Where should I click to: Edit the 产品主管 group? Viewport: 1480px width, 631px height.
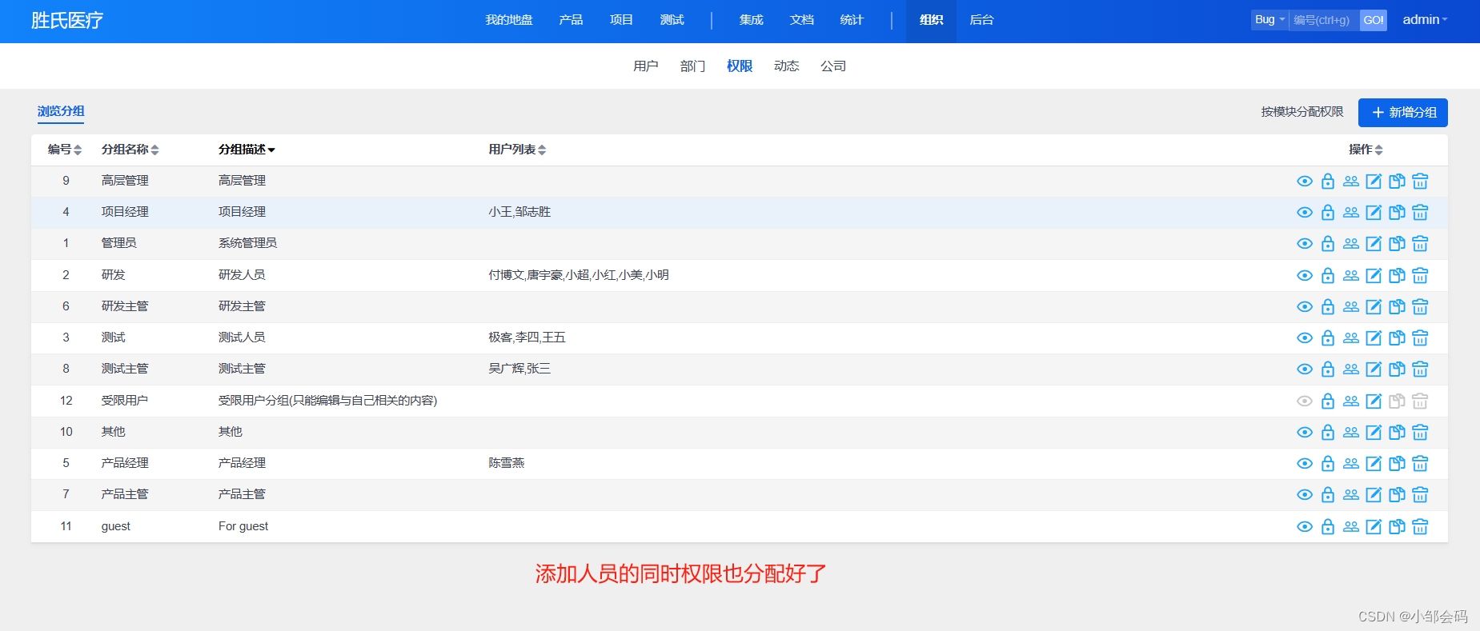click(1374, 495)
